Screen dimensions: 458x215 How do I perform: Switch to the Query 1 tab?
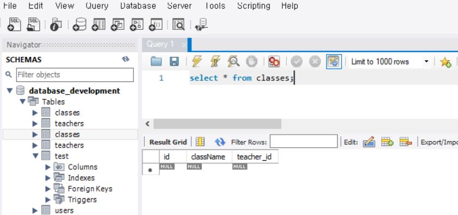pyautogui.click(x=160, y=45)
